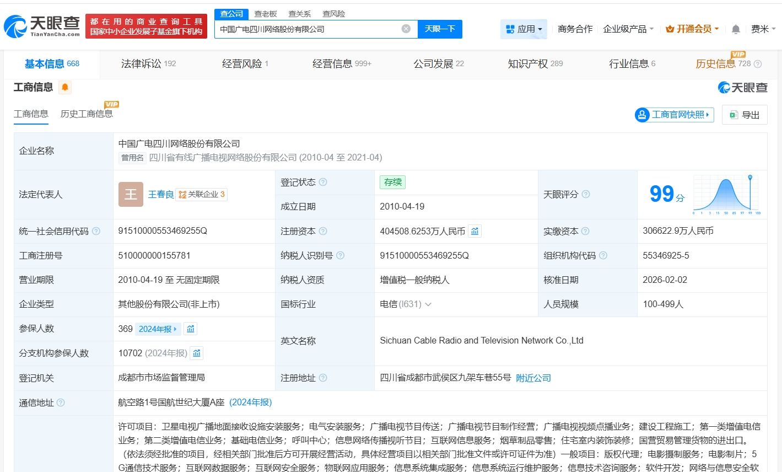Click the orange bell beside 工商信息 heading
Viewport: 782px width, 472px height.
[x=65, y=87]
